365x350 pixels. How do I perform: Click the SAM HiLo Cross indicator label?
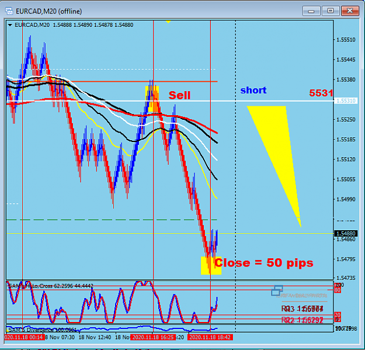pos(50,286)
